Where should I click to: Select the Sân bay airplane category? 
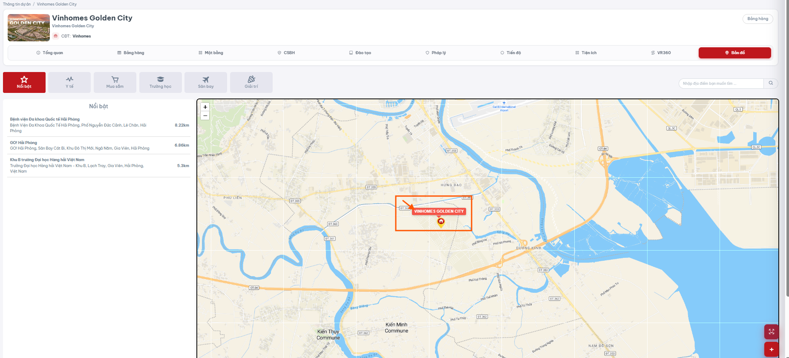coord(206,82)
